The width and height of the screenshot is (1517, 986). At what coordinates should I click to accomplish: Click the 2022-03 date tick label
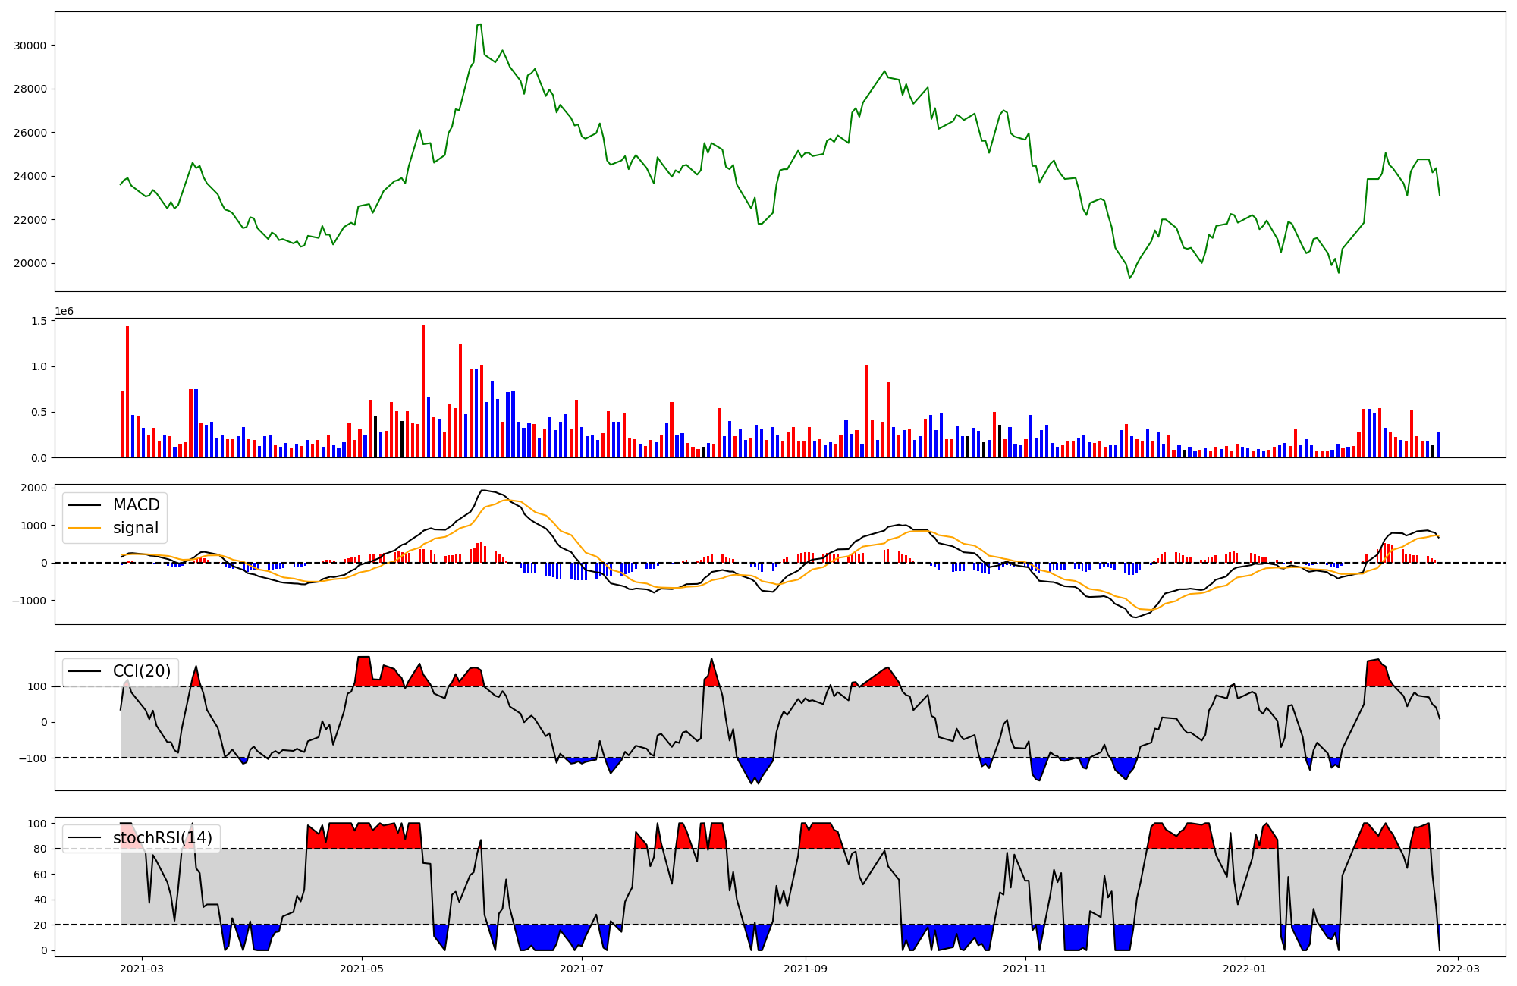coord(1458,969)
